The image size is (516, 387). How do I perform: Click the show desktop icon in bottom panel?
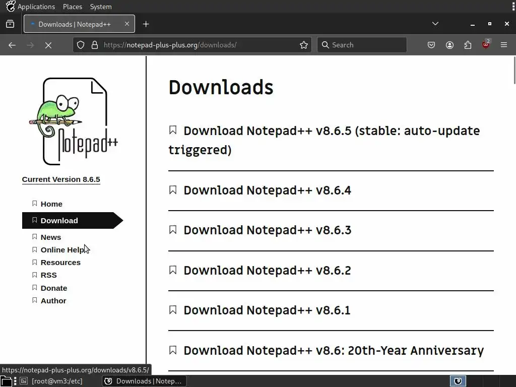tap(6, 381)
